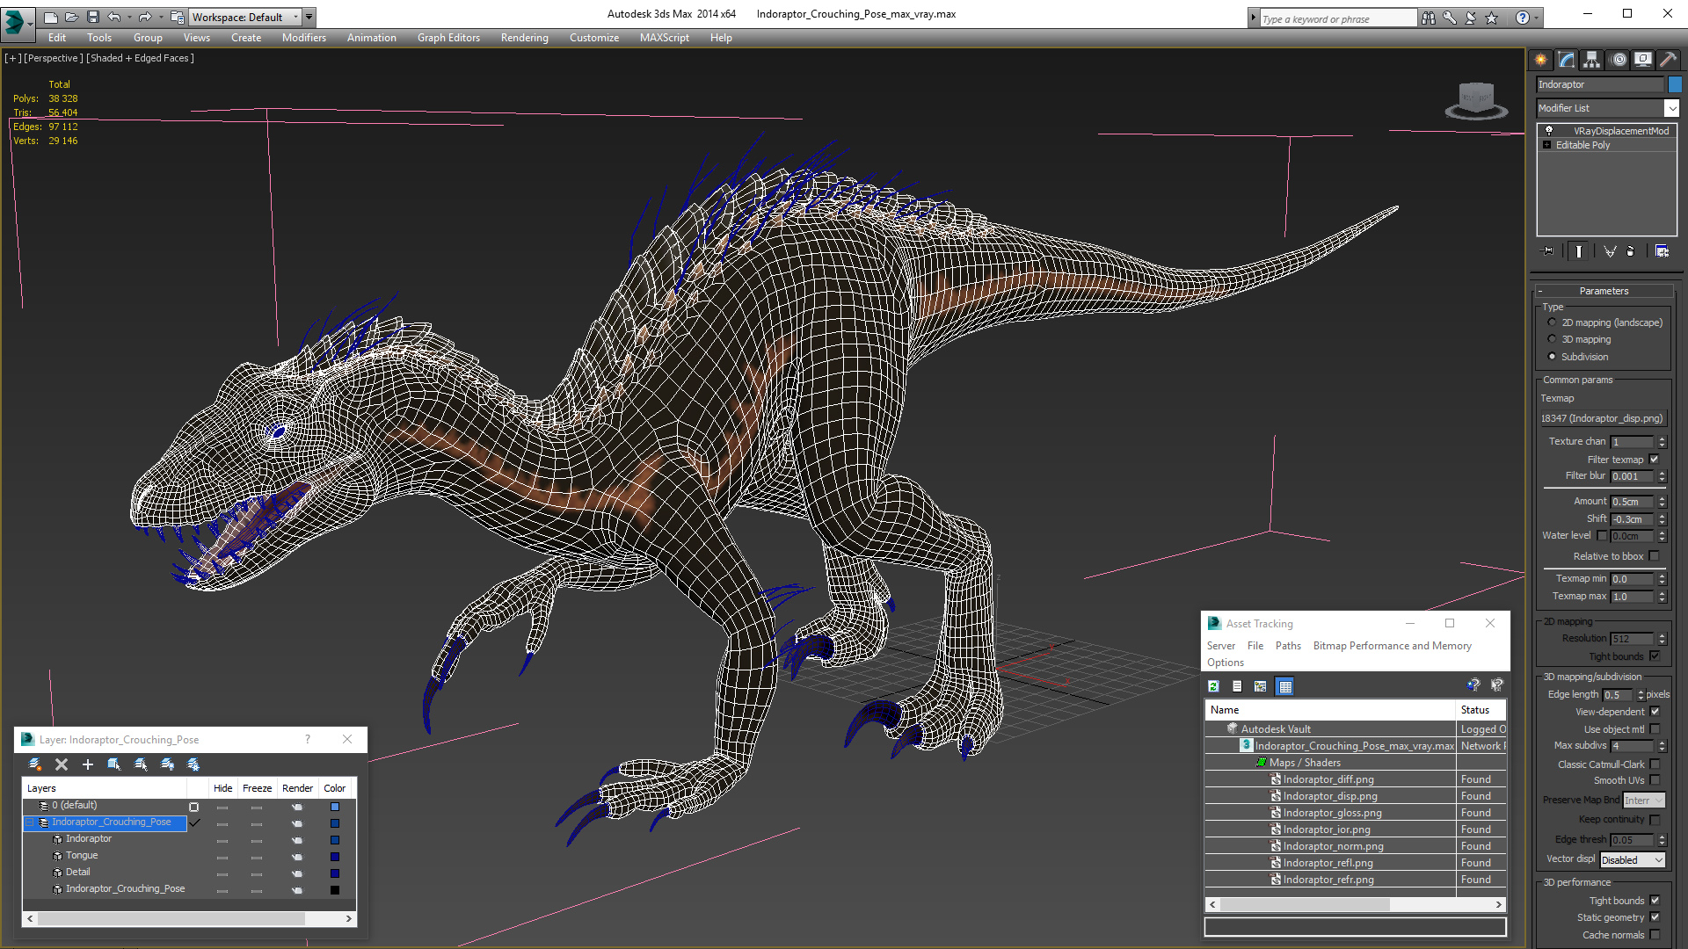The height and width of the screenshot is (949, 1688).
Task: Click Freeze/Unfreeze All Layers icon
Action: pos(193,764)
